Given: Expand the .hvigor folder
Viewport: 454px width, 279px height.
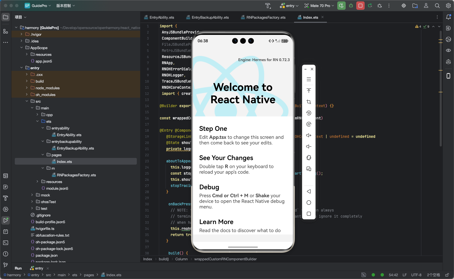Looking at the screenshot, I should pyautogui.click(x=21, y=34).
